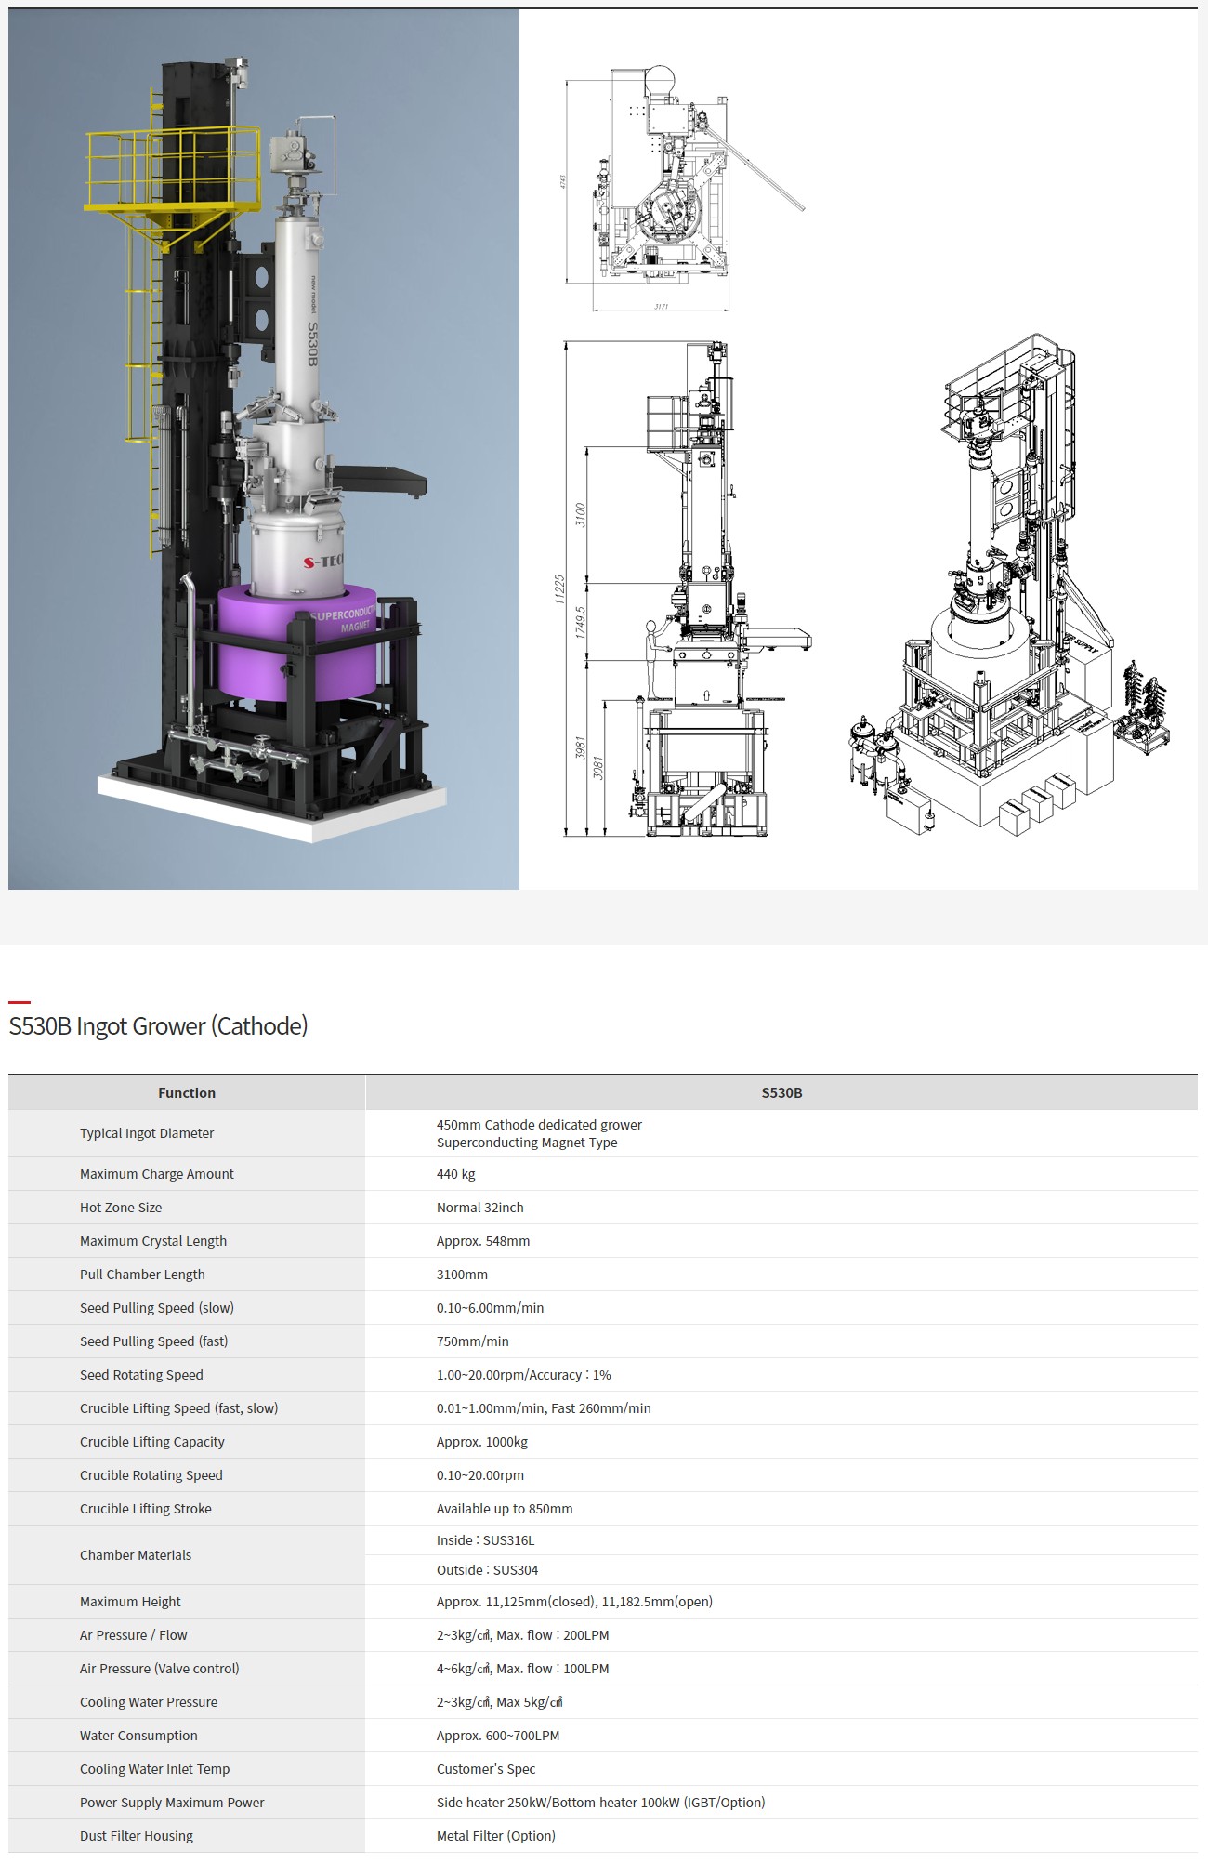Select 'Seed Pulling Speed (slow)' label
The width and height of the screenshot is (1208, 1863).
(157, 1308)
